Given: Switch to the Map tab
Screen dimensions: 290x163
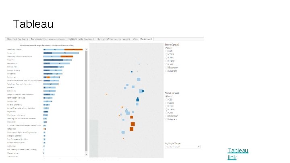Looking at the screenshot, I should pyautogui.click(x=135, y=39).
